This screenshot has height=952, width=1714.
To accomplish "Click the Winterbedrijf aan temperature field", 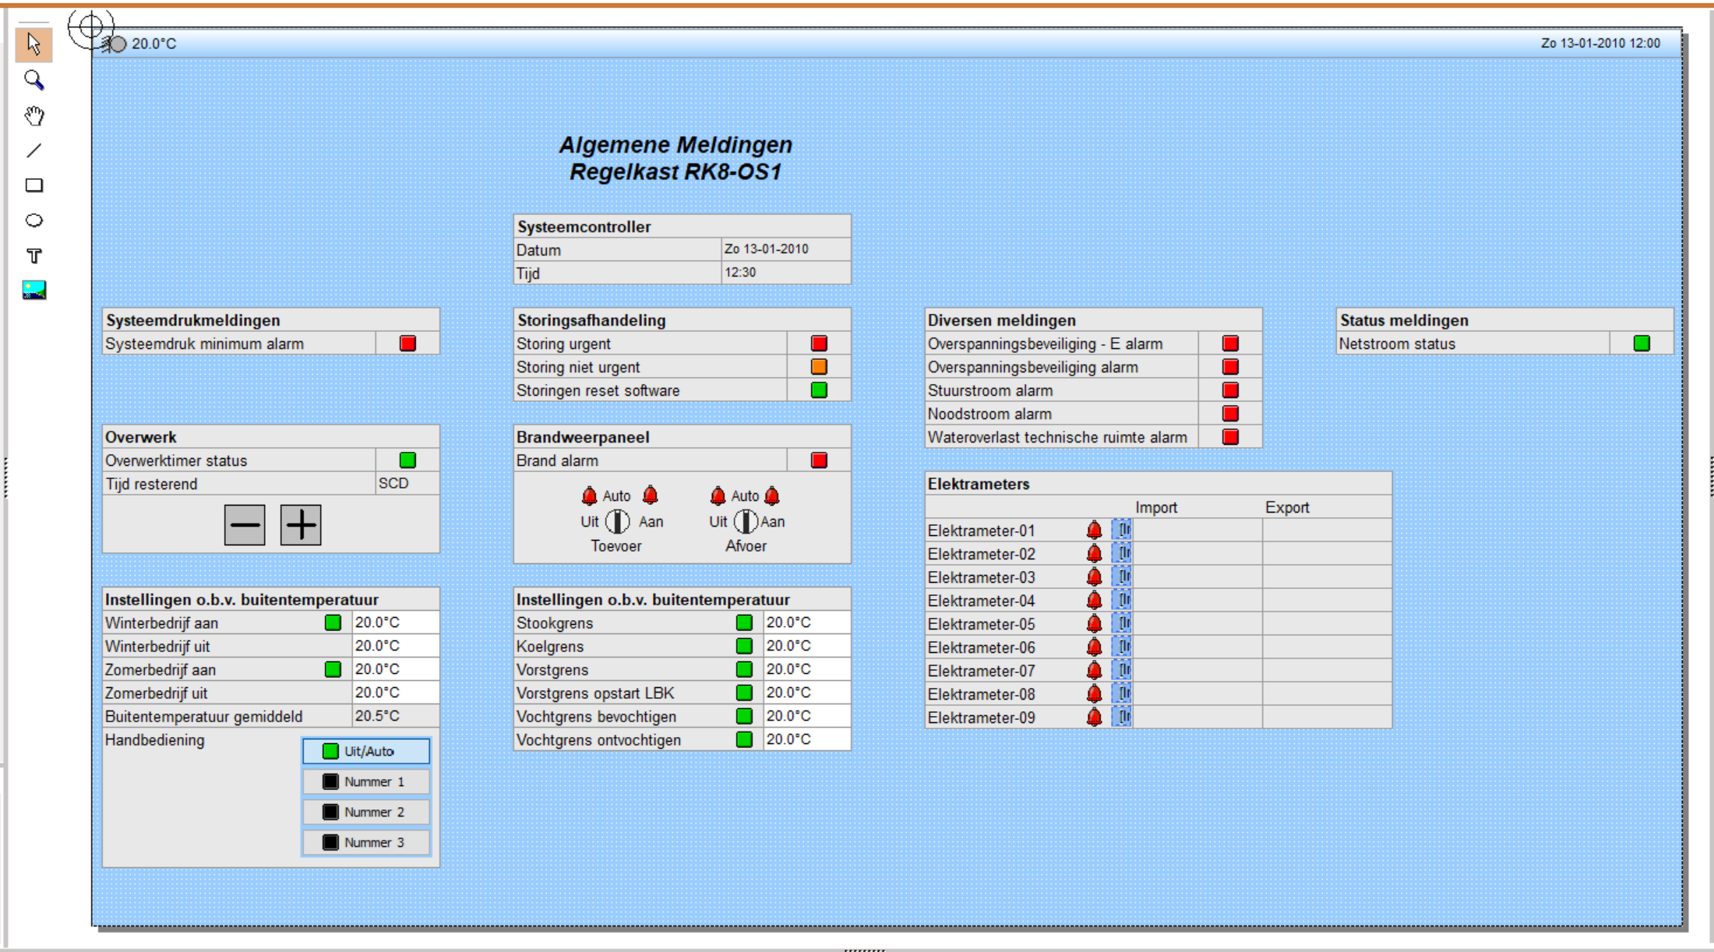I will pyautogui.click(x=395, y=622).
